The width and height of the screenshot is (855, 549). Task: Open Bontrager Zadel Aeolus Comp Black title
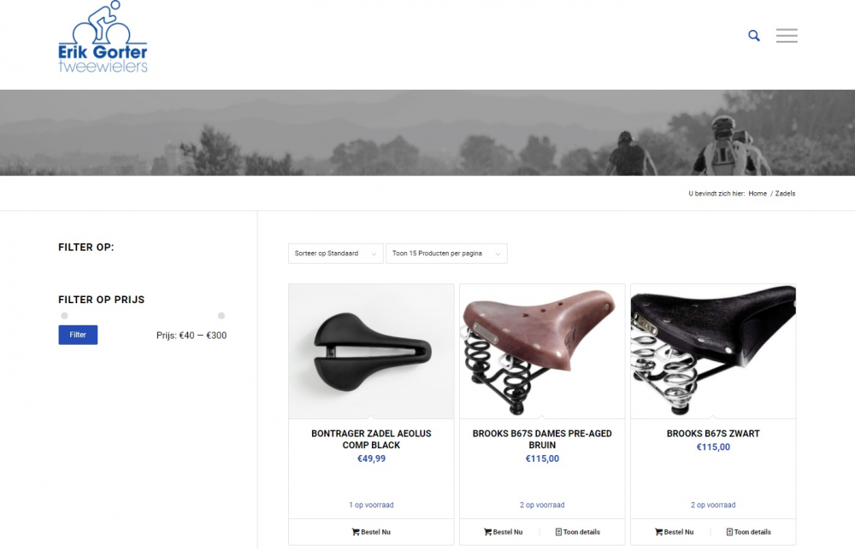[371, 439]
